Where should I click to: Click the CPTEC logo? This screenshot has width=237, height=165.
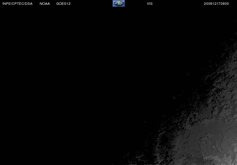click(119, 3)
